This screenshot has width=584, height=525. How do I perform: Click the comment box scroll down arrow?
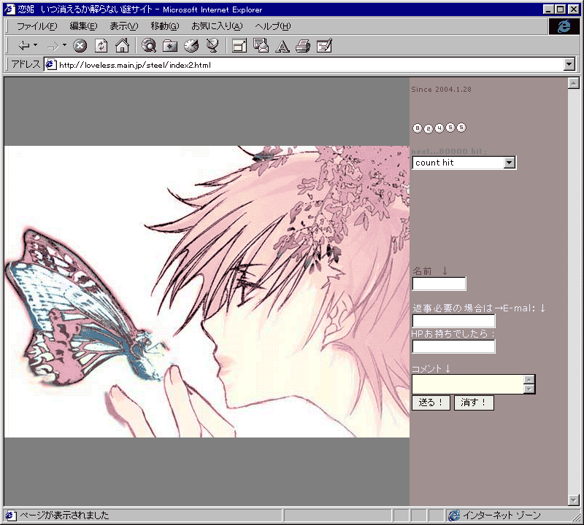[529, 389]
